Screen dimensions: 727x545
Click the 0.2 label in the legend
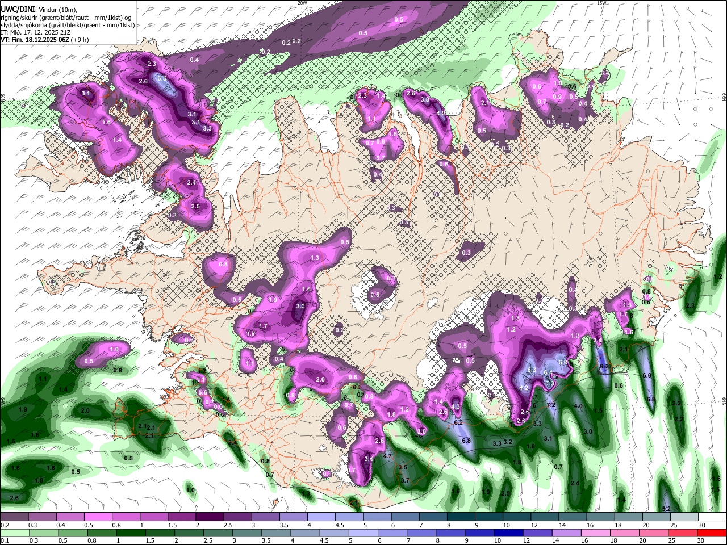tap(4, 526)
